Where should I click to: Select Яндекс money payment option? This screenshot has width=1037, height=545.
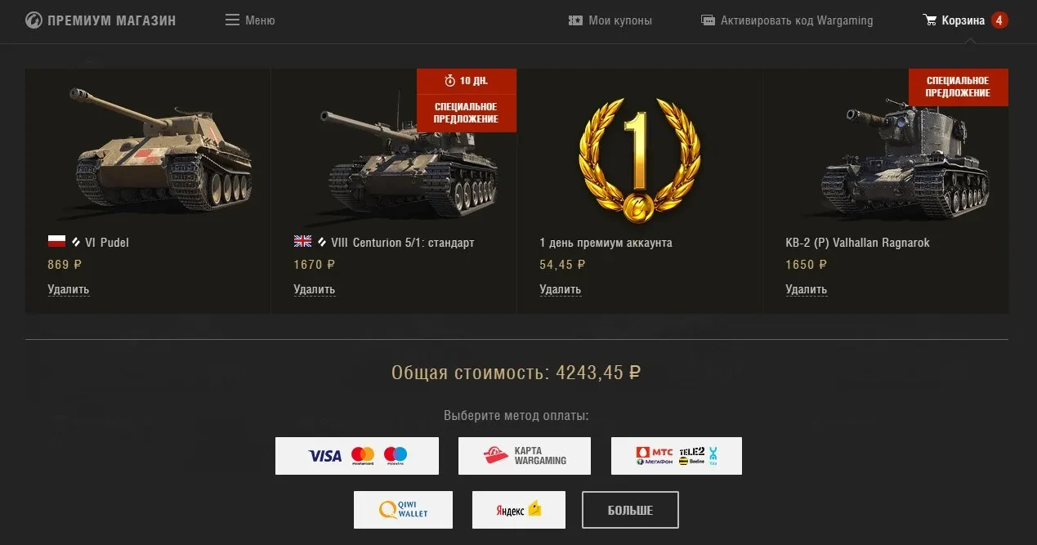coord(519,510)
